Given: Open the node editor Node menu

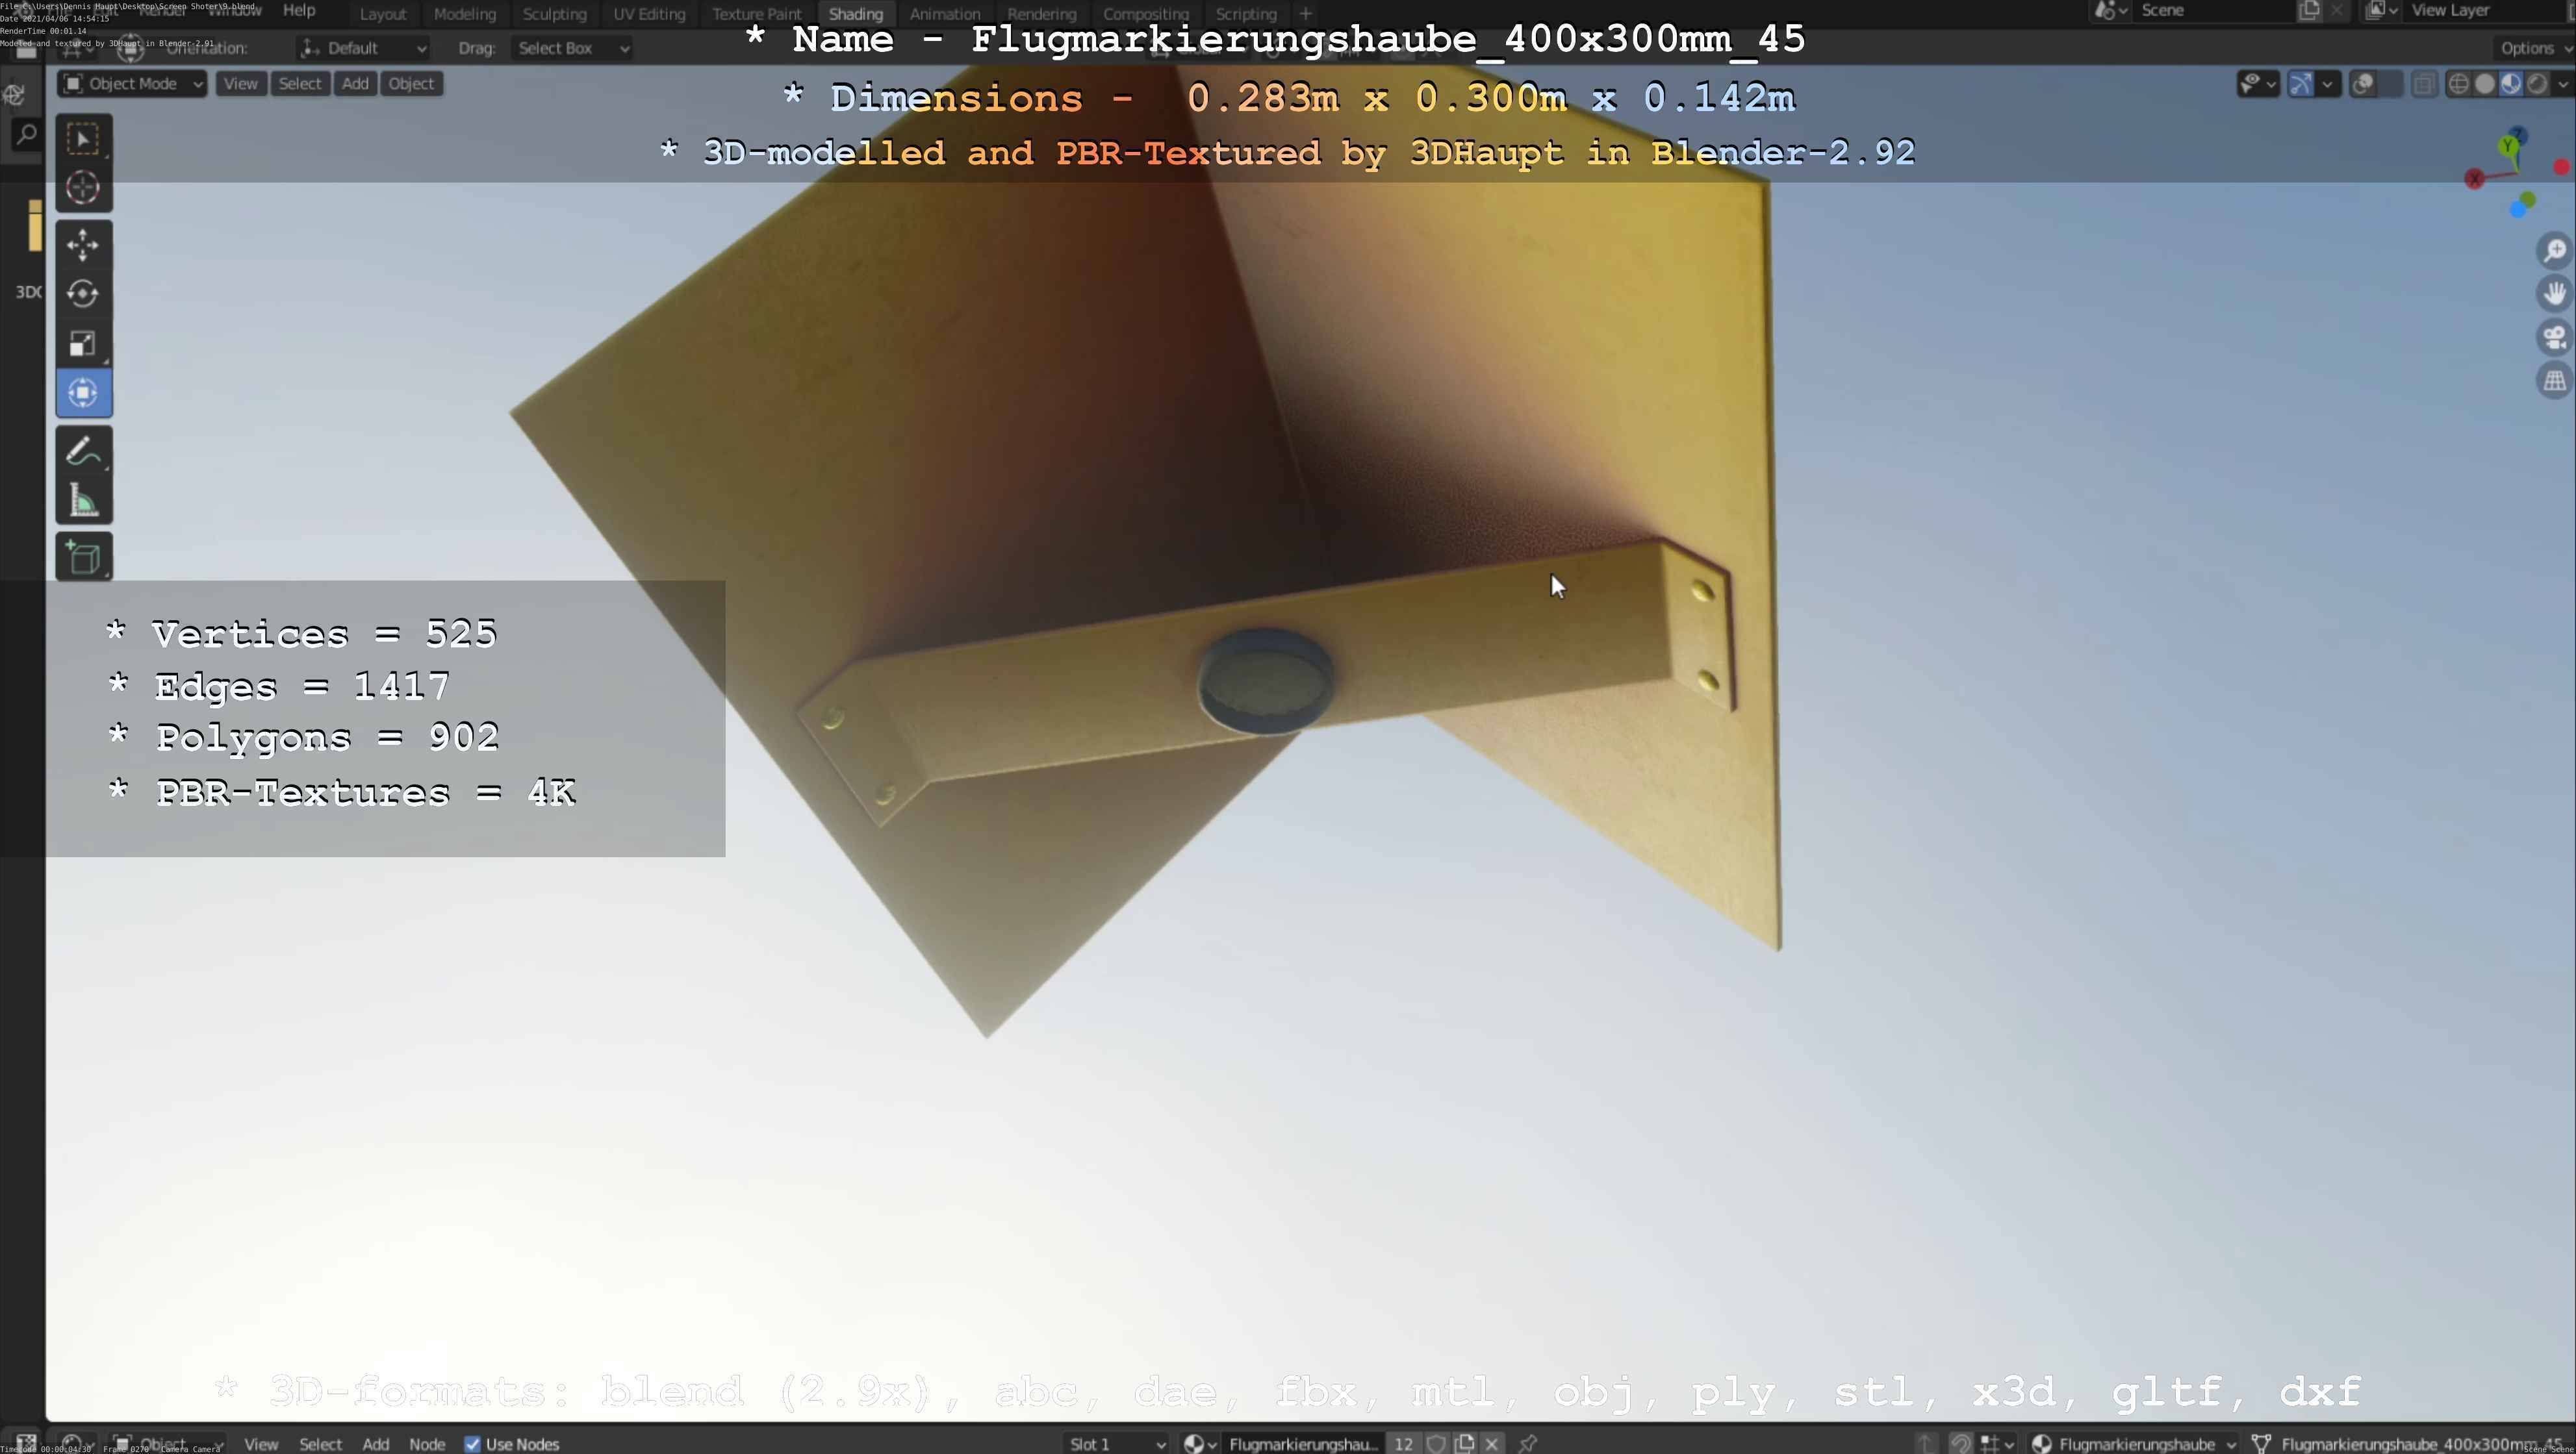Looking at the screenshot, I should tap(427, 1444).
